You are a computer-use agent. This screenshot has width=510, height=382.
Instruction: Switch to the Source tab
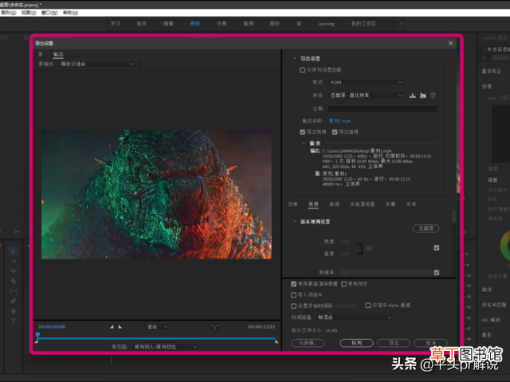pos(41,54)
